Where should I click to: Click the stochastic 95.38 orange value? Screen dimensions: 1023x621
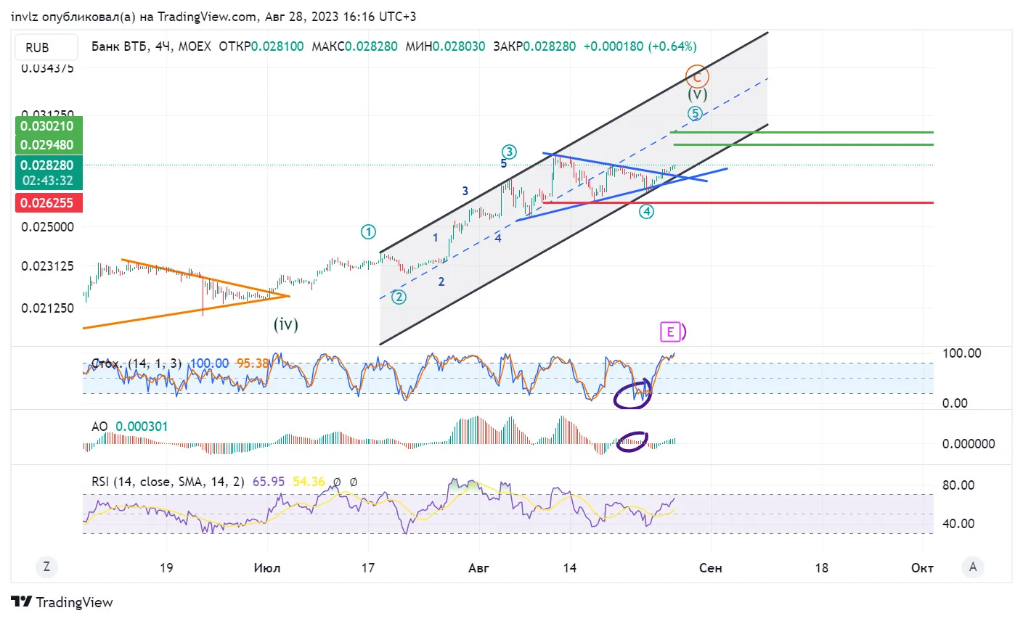point(253,363)
